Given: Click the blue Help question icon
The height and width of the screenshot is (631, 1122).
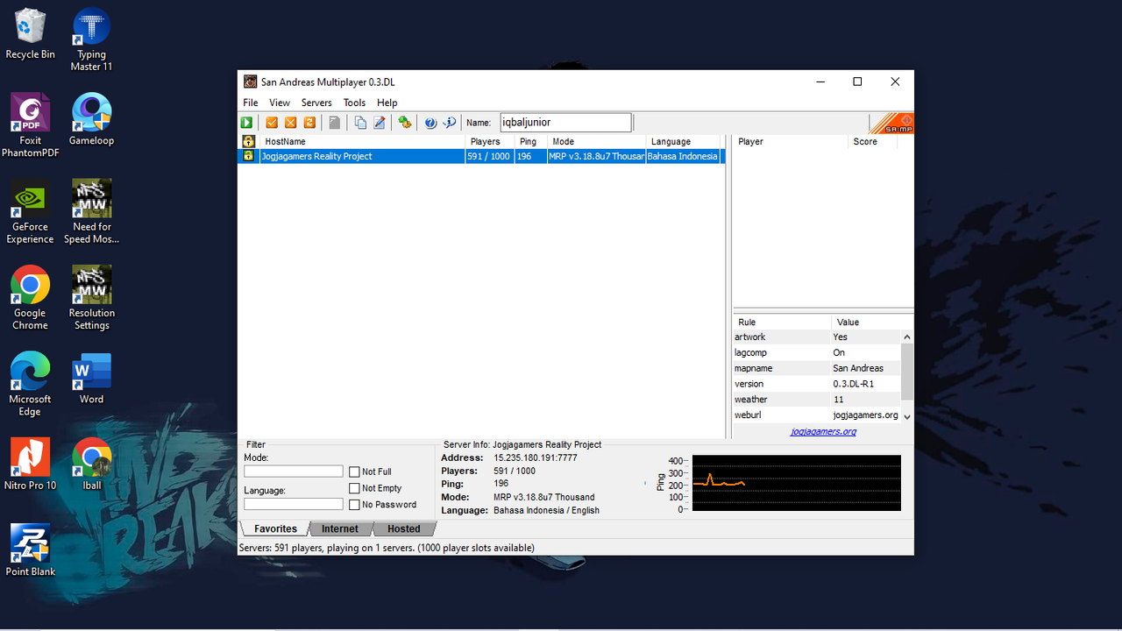Looking at the screenshot, I should click(430, 123).
